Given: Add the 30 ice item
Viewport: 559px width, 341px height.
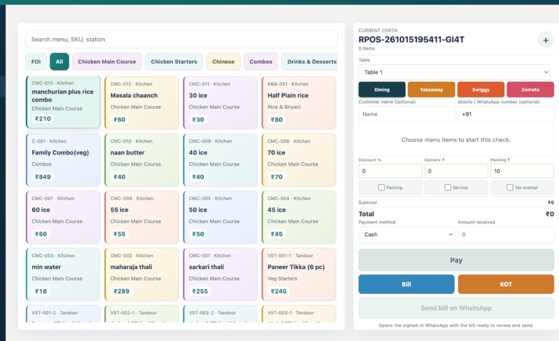Looking at the screenshot, I should [221, 103].
